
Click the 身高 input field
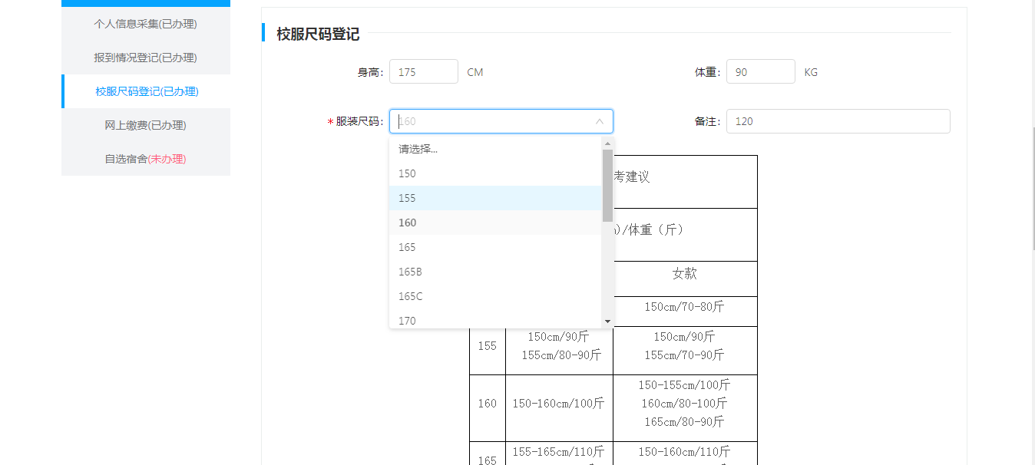pyautogui.click(x=423, y=72)
